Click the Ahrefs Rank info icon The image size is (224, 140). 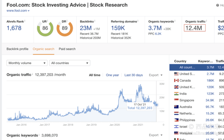coord(25,21)
